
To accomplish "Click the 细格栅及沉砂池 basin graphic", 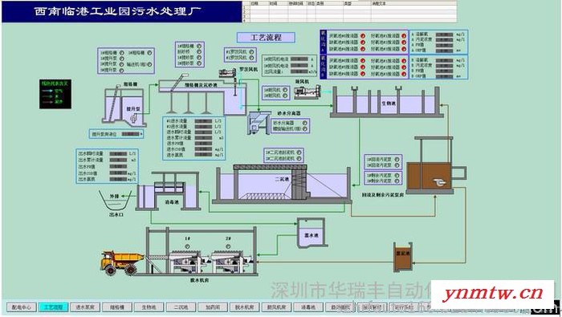I will coord(202,96).
